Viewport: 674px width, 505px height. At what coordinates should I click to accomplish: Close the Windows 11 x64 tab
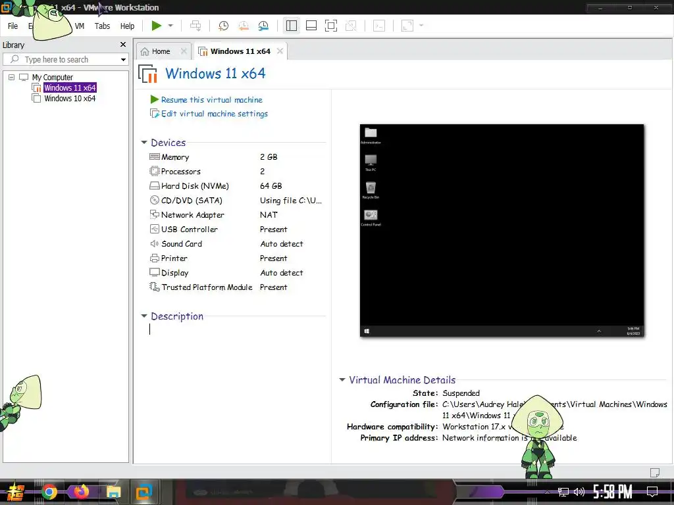[x=280, y=51]
